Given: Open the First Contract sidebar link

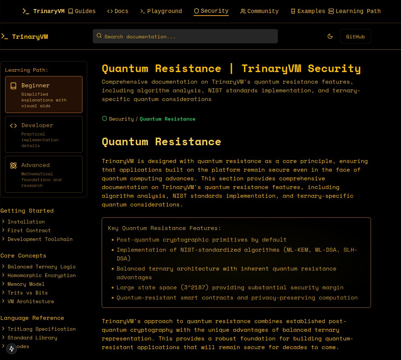Looking at the screenshot, I should (x=29, y=230).
